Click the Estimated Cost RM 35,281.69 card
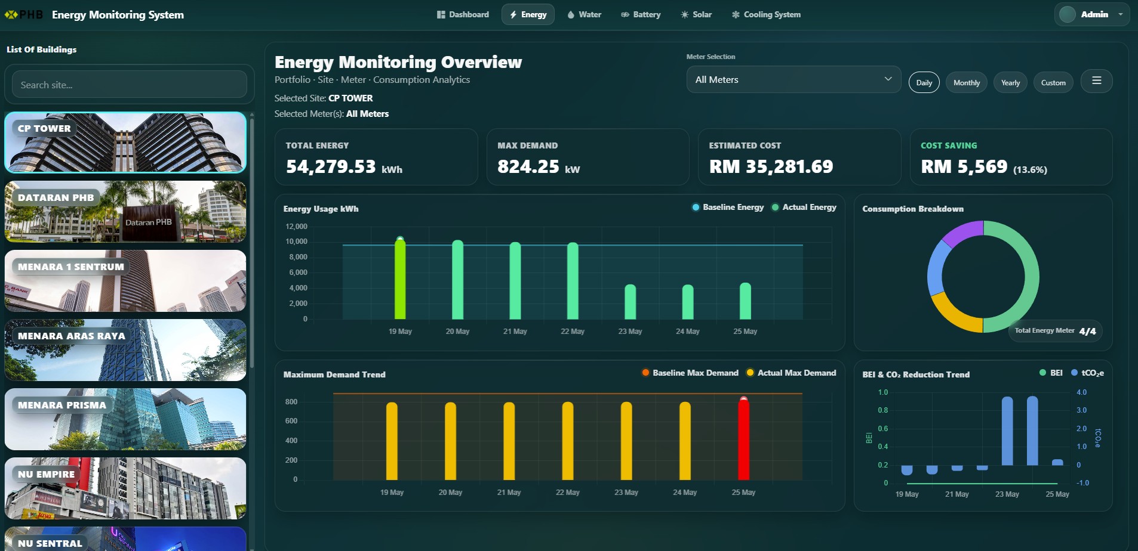 pyautogui.click(x=799, y=157)
